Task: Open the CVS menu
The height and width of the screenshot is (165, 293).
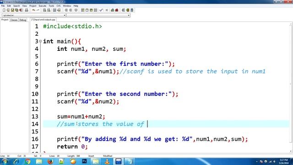Action: point(59,6)
